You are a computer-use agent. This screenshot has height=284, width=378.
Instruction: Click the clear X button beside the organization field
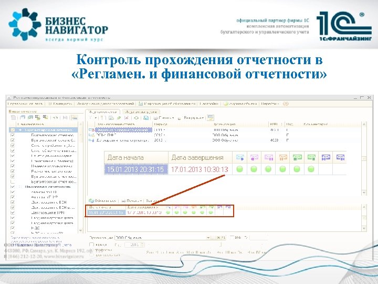pyautogui.click(x=218, y=238)
